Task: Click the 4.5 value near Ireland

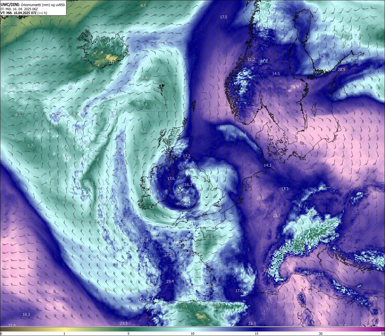Action: point(152,208)
